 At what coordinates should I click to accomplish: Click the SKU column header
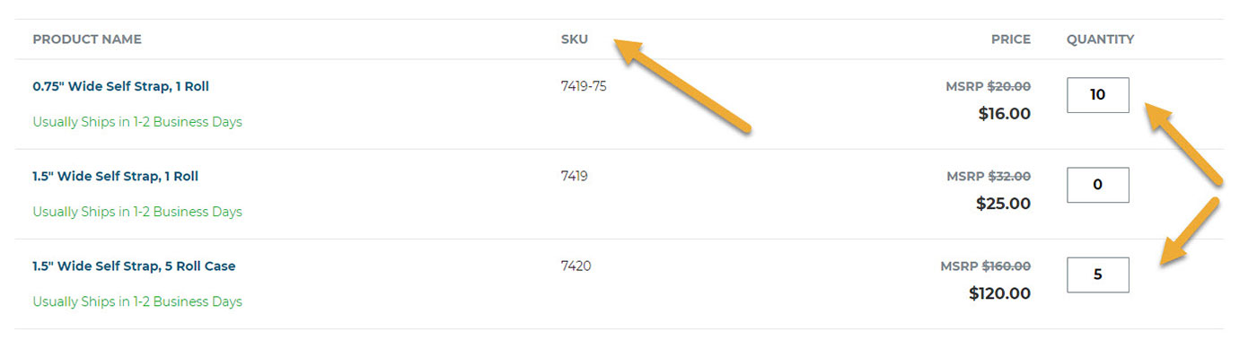[x=575, y=39]
